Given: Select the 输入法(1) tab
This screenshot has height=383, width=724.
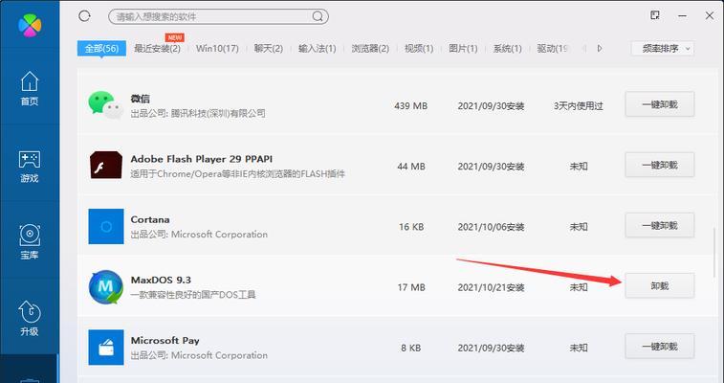Looking at the screenshot, I should pyautogui.click(x=318, y=48).
